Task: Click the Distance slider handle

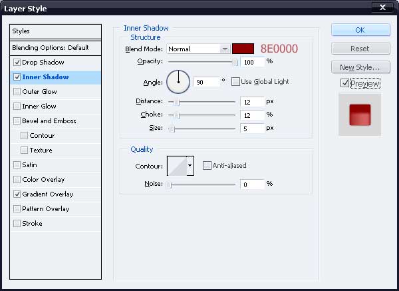Action: [x=176, y=102]
